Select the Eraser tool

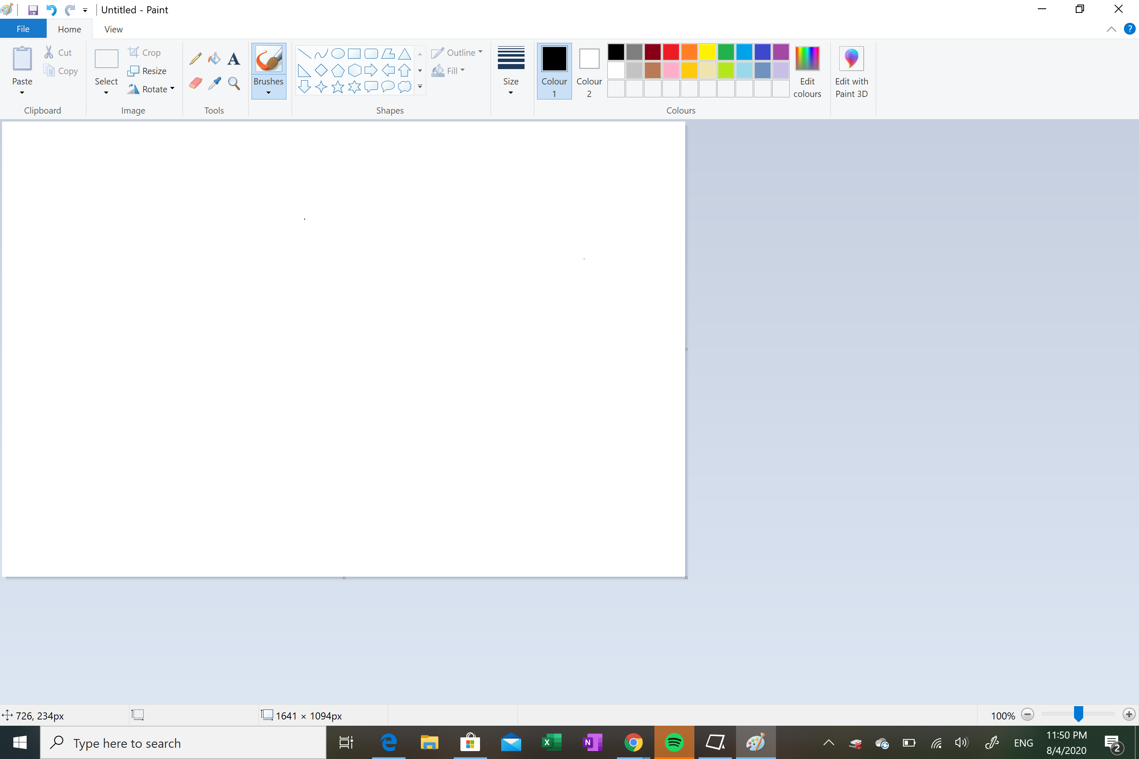pyautogui.click(x=196, y=83)
